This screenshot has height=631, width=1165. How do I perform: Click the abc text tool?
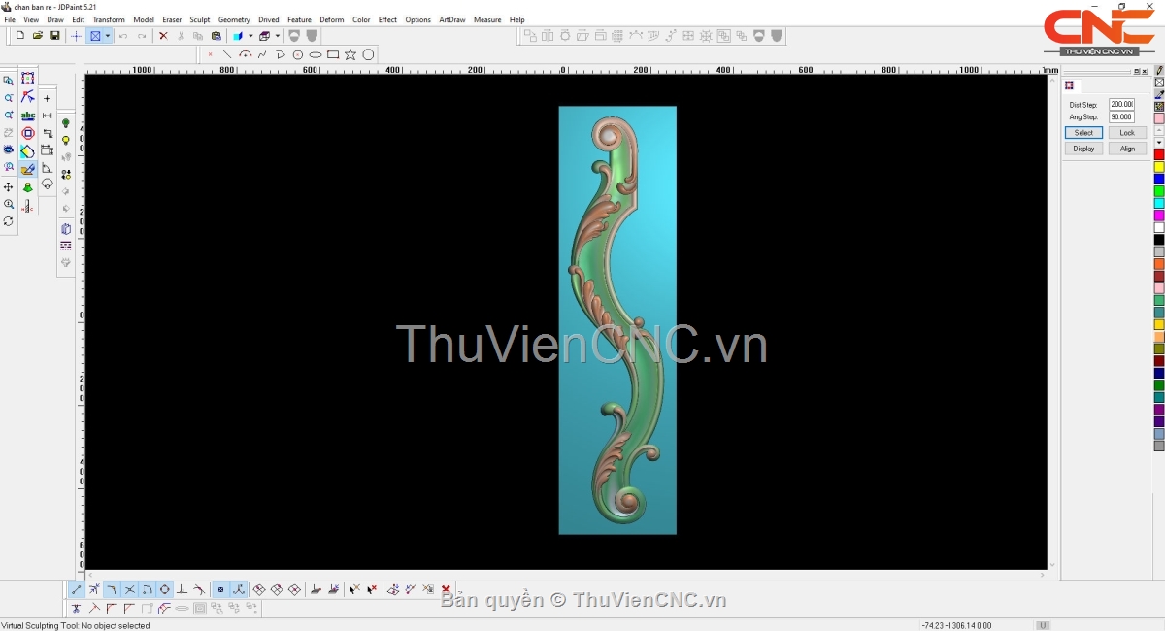click(x=28, y=116)
